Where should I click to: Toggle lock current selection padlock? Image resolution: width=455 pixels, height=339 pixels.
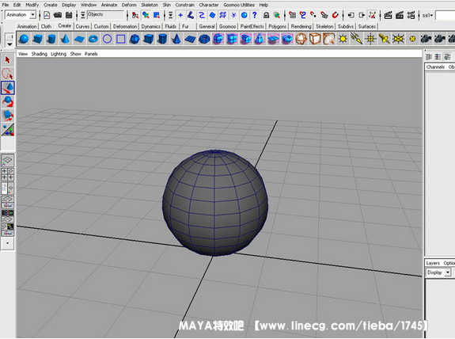[x=266, y=15]
